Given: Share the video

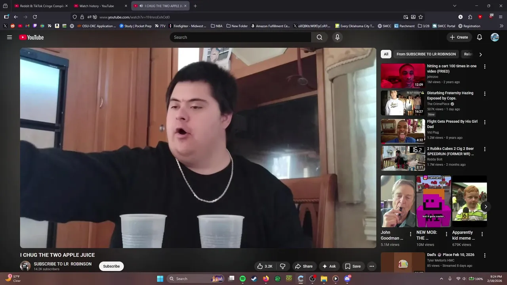Looking at the screenshot, I should click(x=304, y=266).
